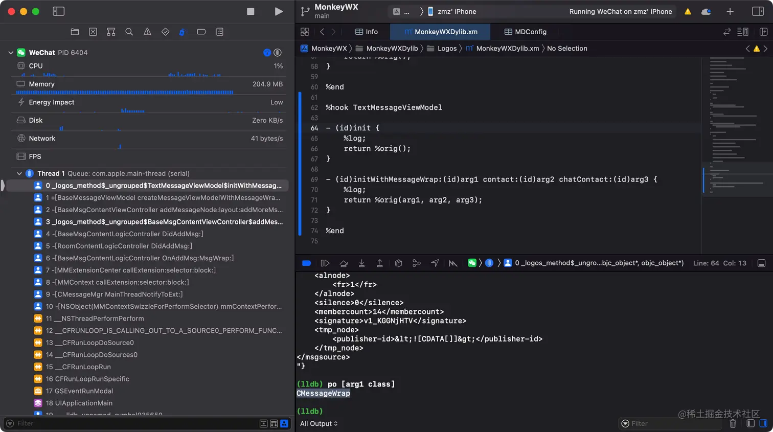
Task: Open the Energy Impact gauge
Action: coord(149,102)
